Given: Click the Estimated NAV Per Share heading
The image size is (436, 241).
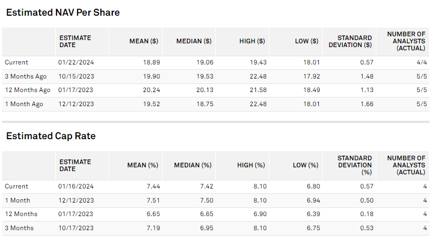Looking at the screenshot, I should coord(63,12).
